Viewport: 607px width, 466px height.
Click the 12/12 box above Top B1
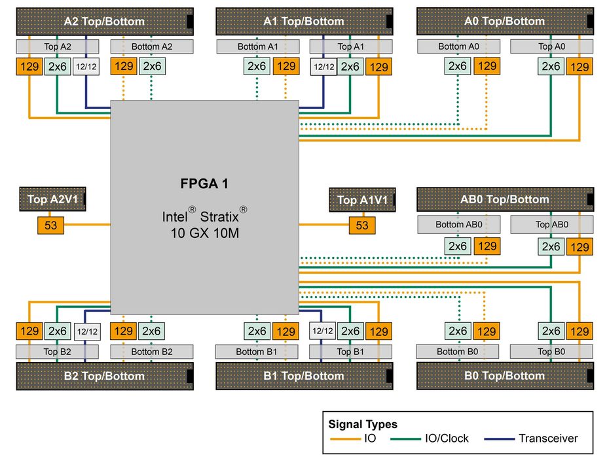pos(322,331)
